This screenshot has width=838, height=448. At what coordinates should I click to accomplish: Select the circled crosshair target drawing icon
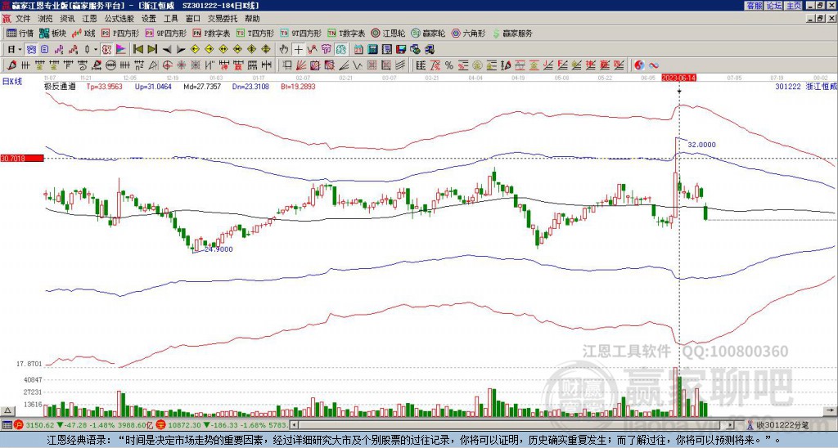tap(167, 65)
